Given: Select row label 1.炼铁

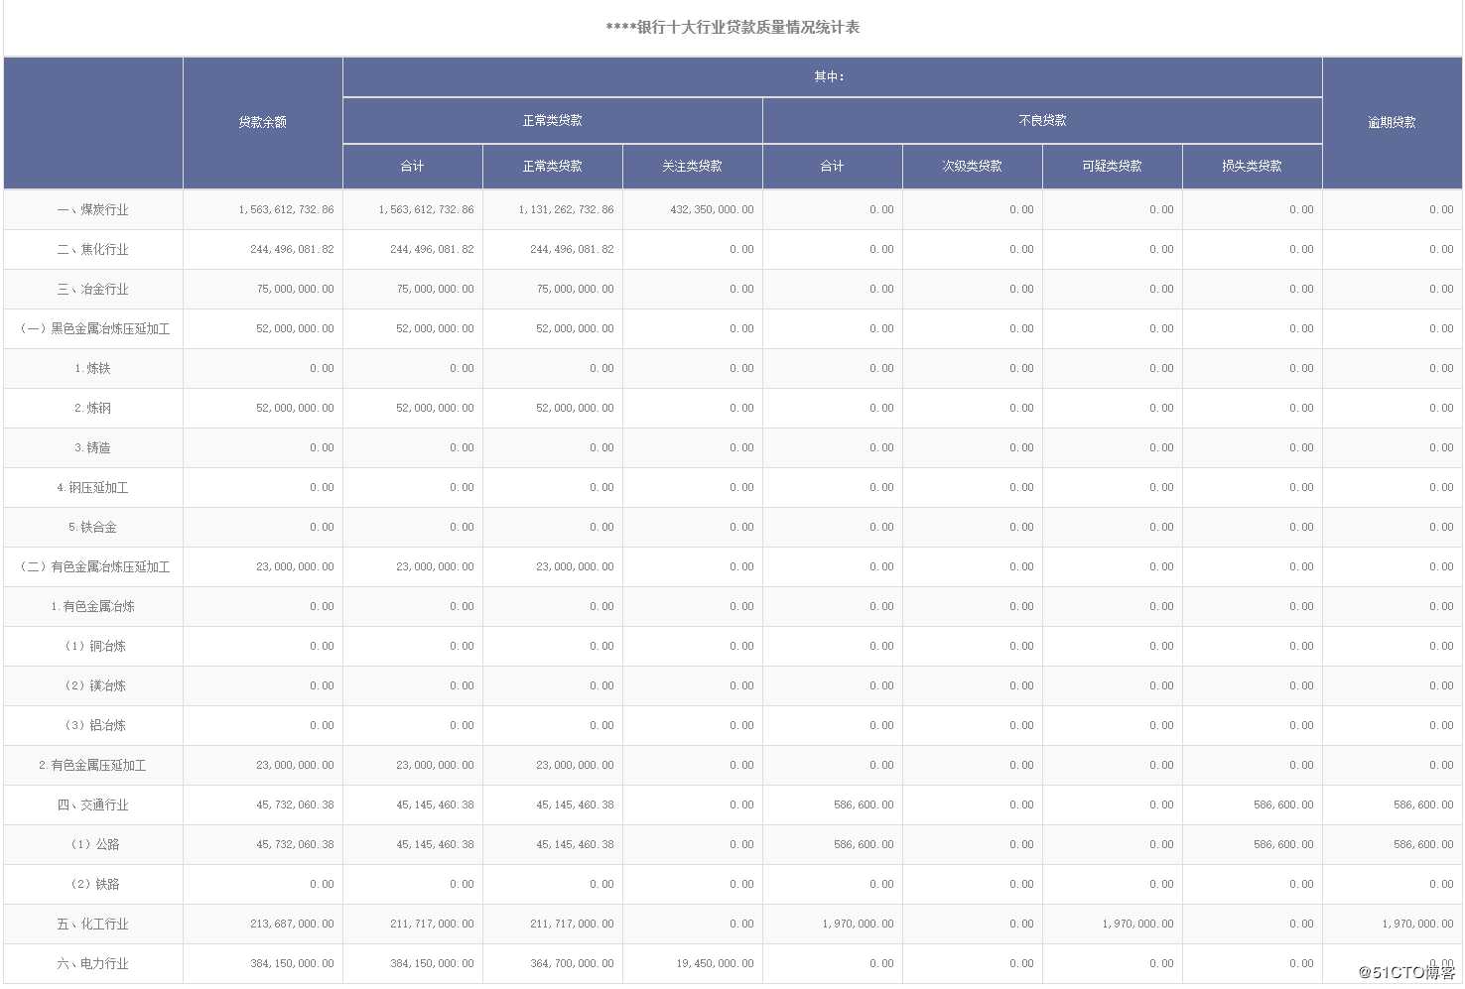Looking at the screenshot, I should [x=92, y=368].
